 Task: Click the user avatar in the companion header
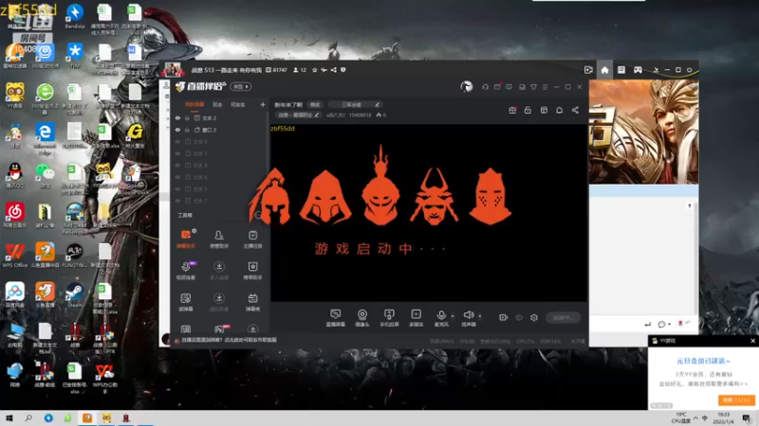tap(466, 86)
